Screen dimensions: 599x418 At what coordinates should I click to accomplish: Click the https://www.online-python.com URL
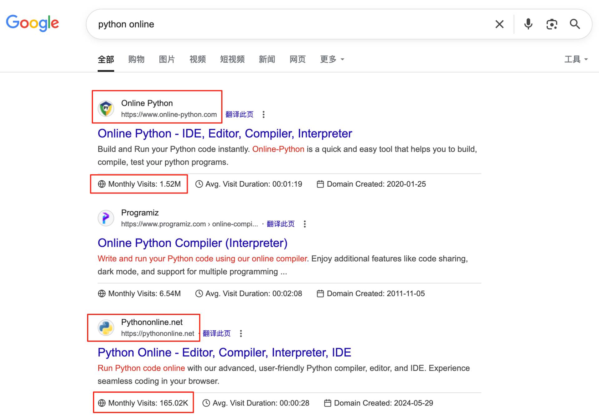(x=169, y=115)
